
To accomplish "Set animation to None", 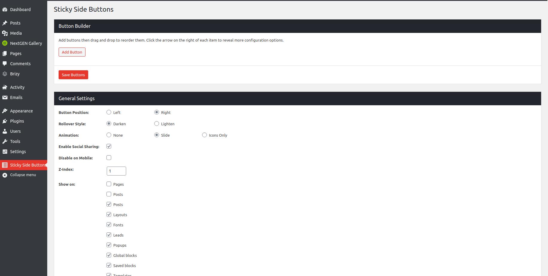I will pyautogui.click(x=109, y=135).
